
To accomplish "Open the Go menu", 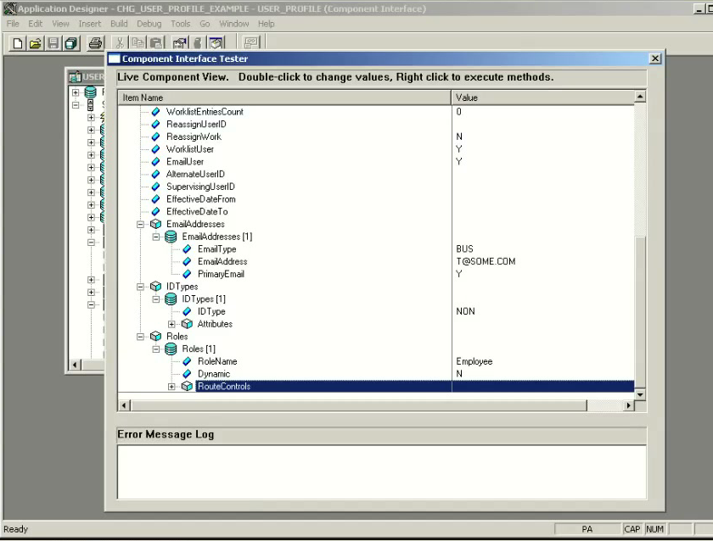I will [205, 24].
